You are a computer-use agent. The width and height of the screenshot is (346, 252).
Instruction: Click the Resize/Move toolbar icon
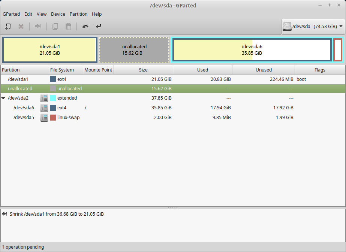click(x=38, y=26)
